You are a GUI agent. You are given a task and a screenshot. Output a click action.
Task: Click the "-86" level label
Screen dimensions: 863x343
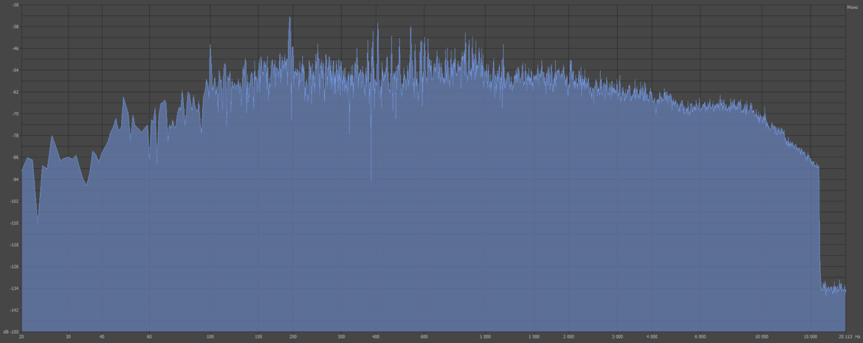(x=15, y=157)
